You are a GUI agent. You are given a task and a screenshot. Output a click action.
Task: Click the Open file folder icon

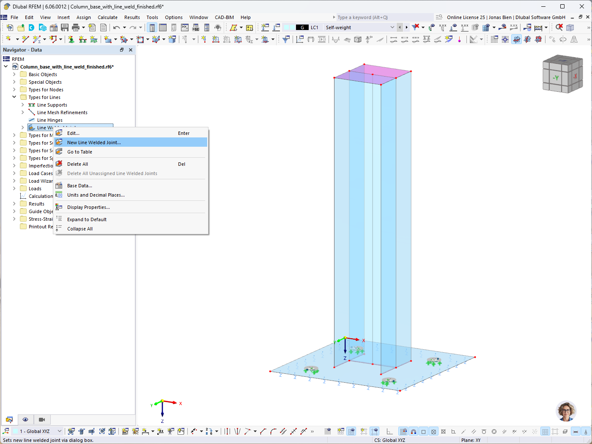point(21,27)
